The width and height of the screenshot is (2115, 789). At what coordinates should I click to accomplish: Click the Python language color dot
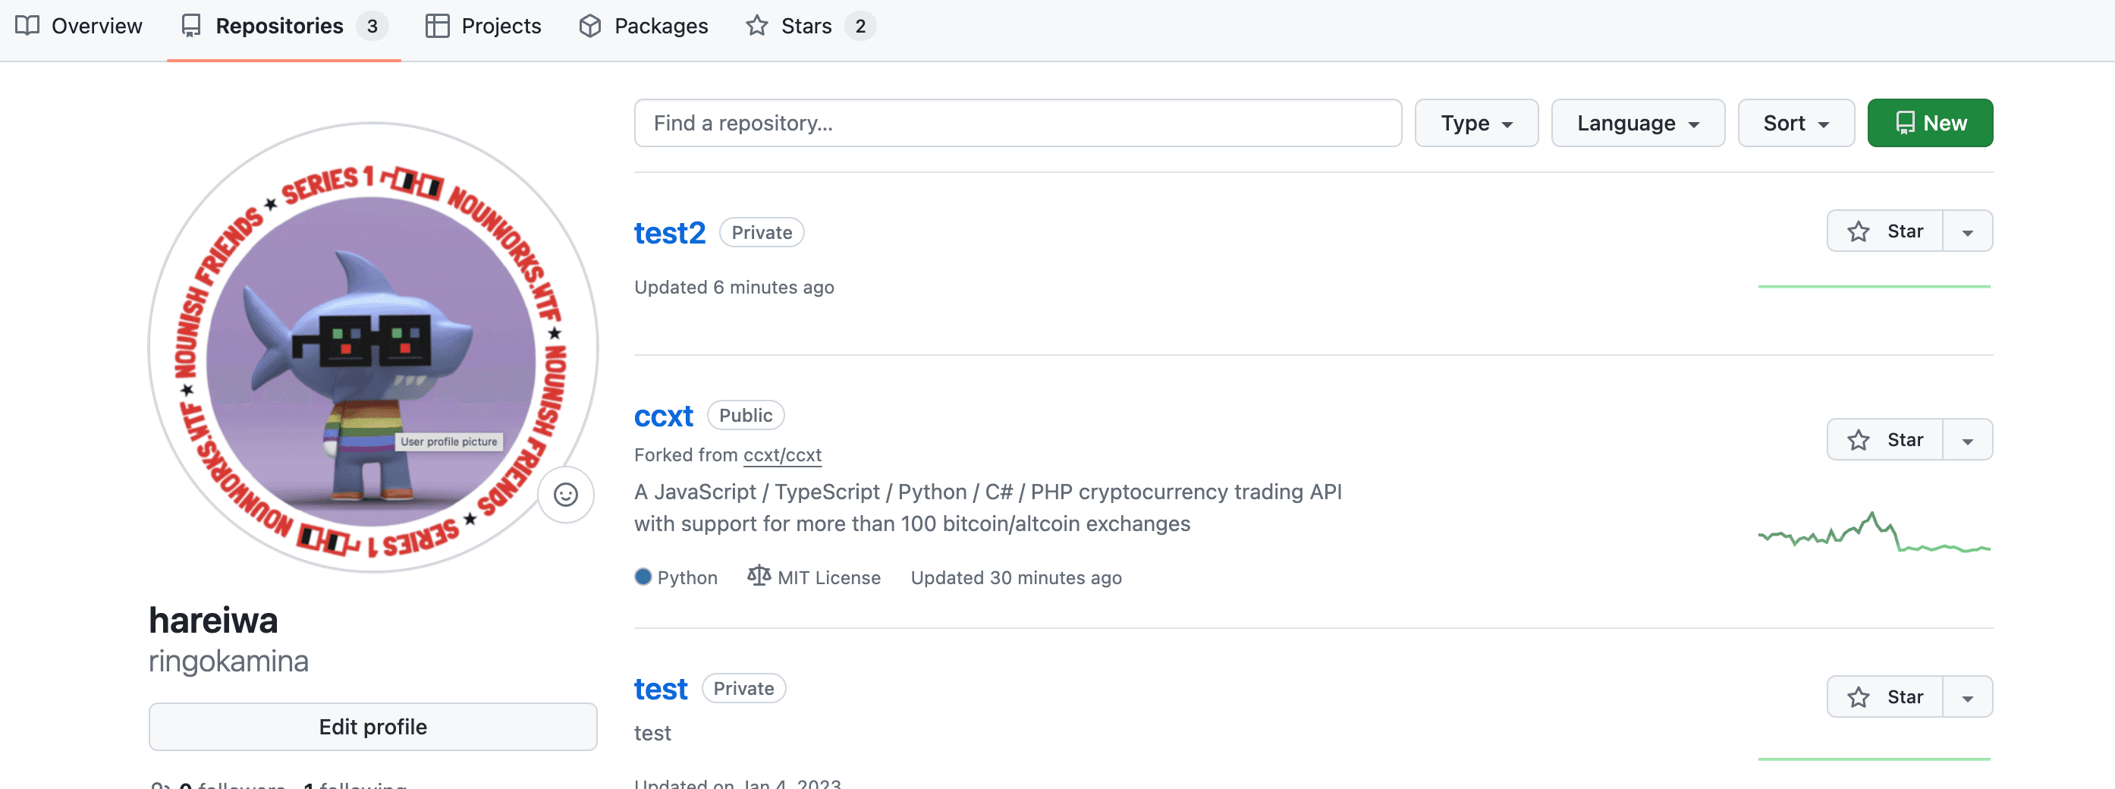pyautogui.click(x=643, y=577)
